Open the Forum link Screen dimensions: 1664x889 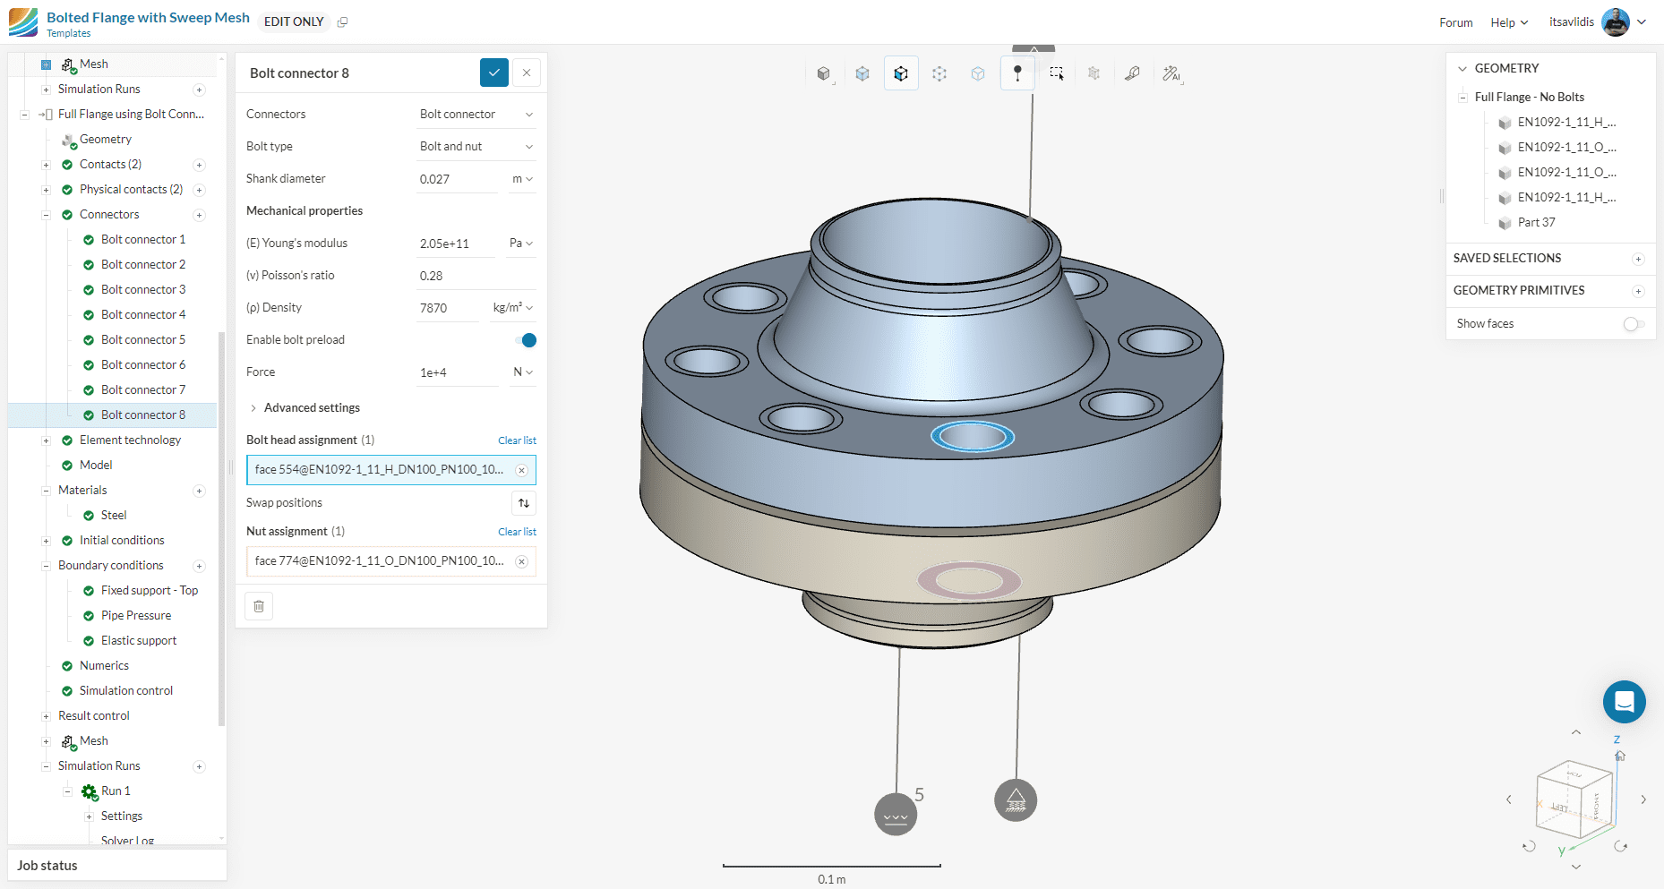[1455, 22]
